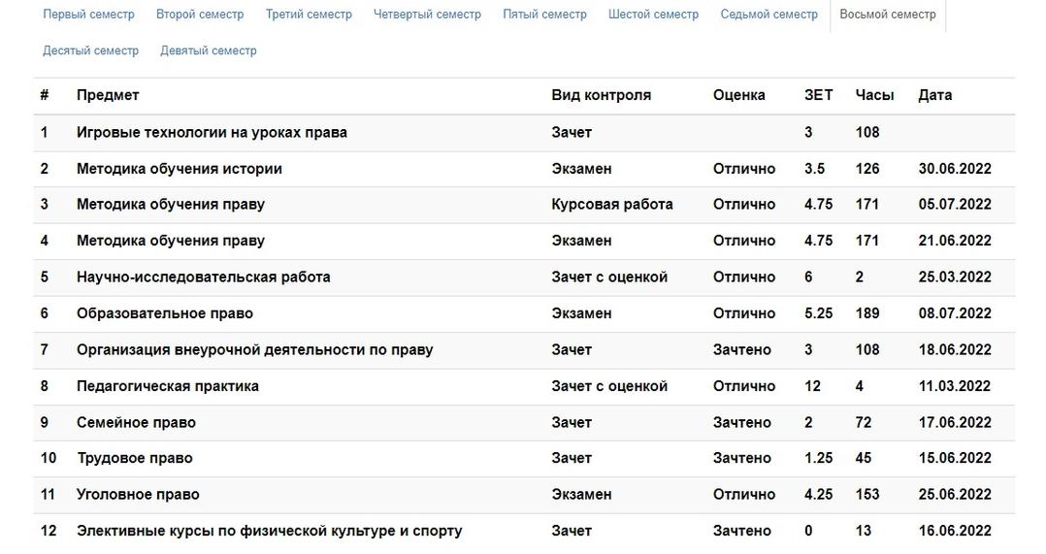Go to Пятый семестр tab
Image resolution: width=1046 pixels, height=554 pixels.
pyautogui.click(x=545, y=14)
